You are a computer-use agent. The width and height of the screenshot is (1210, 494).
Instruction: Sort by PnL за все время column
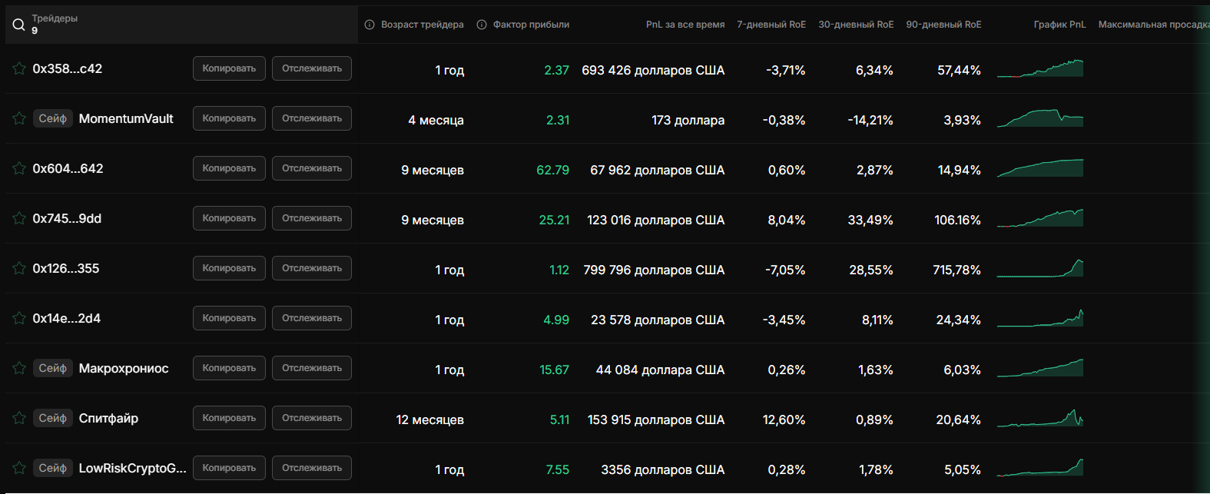click(x=685, y=25)
